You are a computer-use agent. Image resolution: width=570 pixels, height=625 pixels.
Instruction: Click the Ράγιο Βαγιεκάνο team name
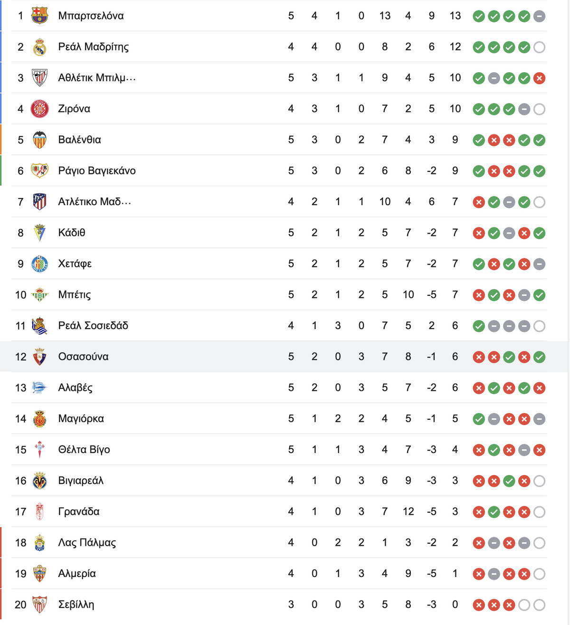97,171
